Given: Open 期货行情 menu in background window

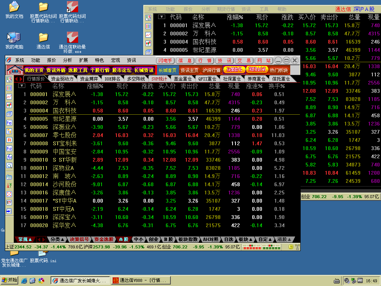Looking at the screenshot, I should pos(226,9).
